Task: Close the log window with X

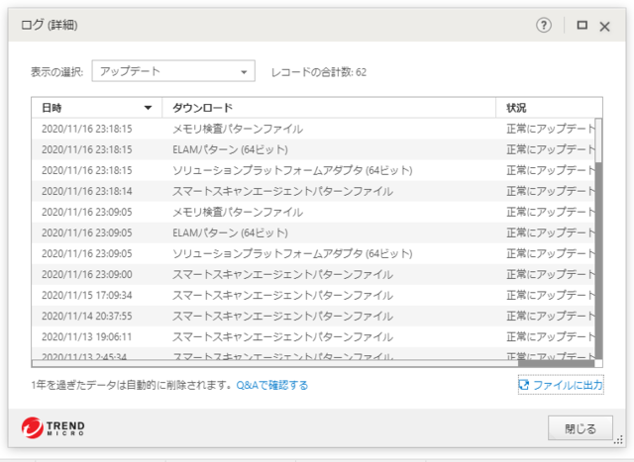Action: pyautogui.click(x=604, y=27)
